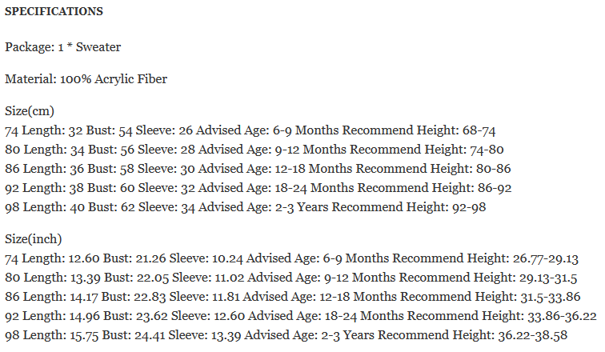The width and height of the screenshot is (605, 352).
Task: Select the size 86 row with Length: 36
Action: click(x=258, y=169)
